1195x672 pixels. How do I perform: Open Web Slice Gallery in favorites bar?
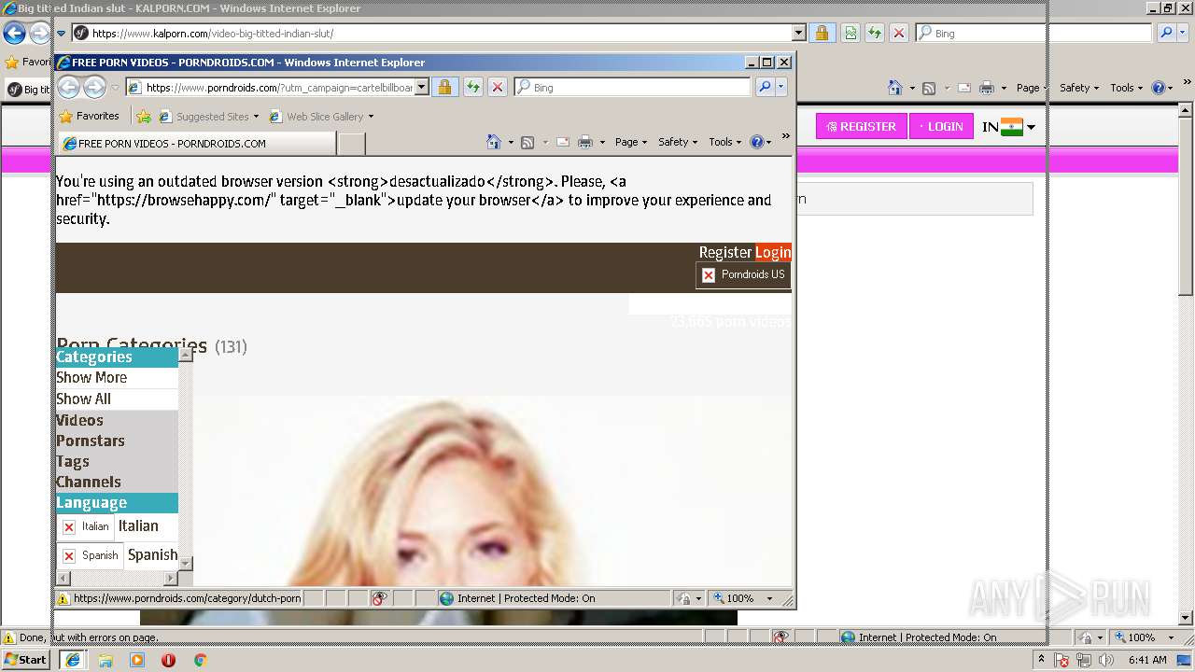click(x=321, y=117)
